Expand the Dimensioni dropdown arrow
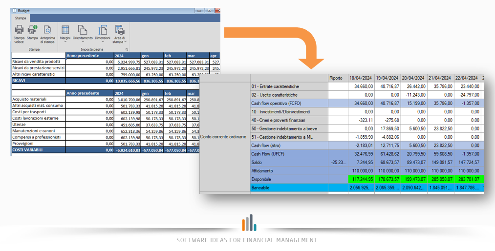 103,42
